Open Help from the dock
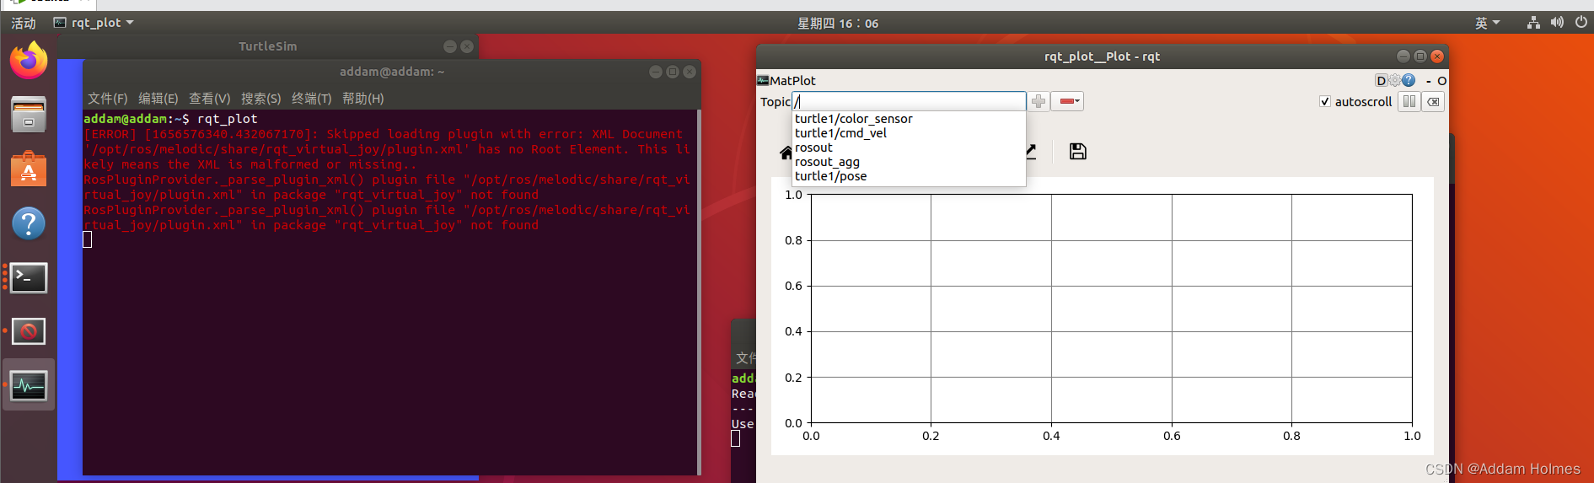Image resolution: width=1594 pixels, height=483 pixels. tap(29, 223)
